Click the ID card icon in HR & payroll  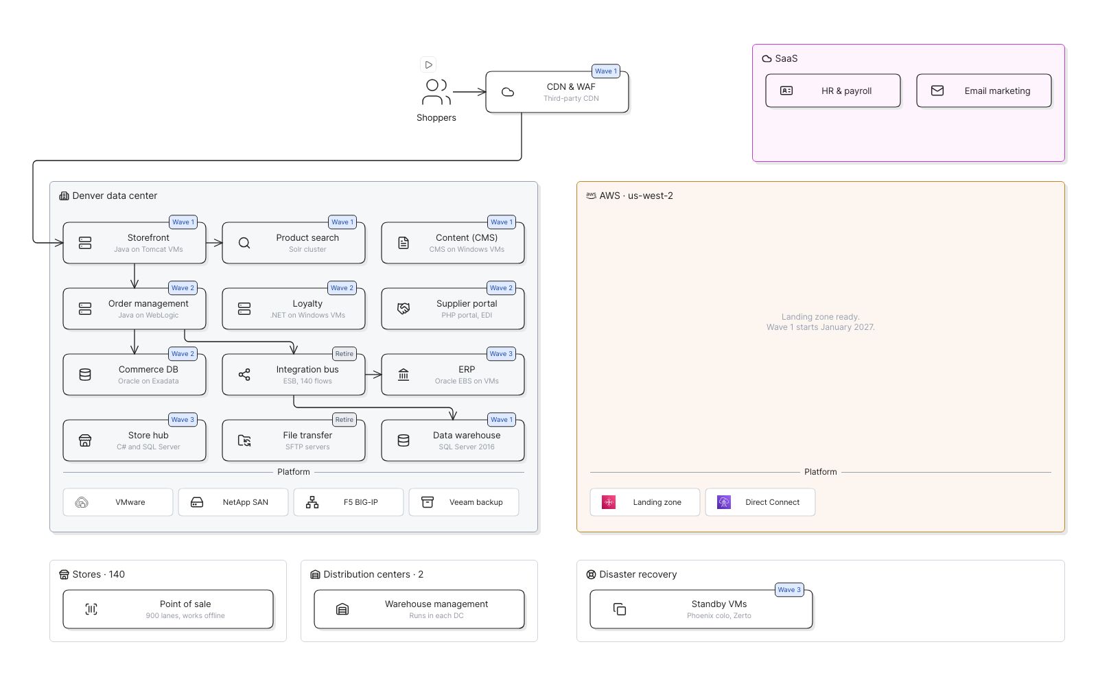click(x=786, y=91)
